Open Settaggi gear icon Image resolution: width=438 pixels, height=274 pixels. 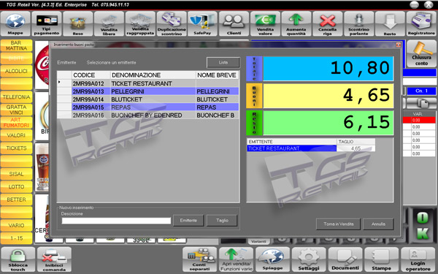[x=309, y=259]
